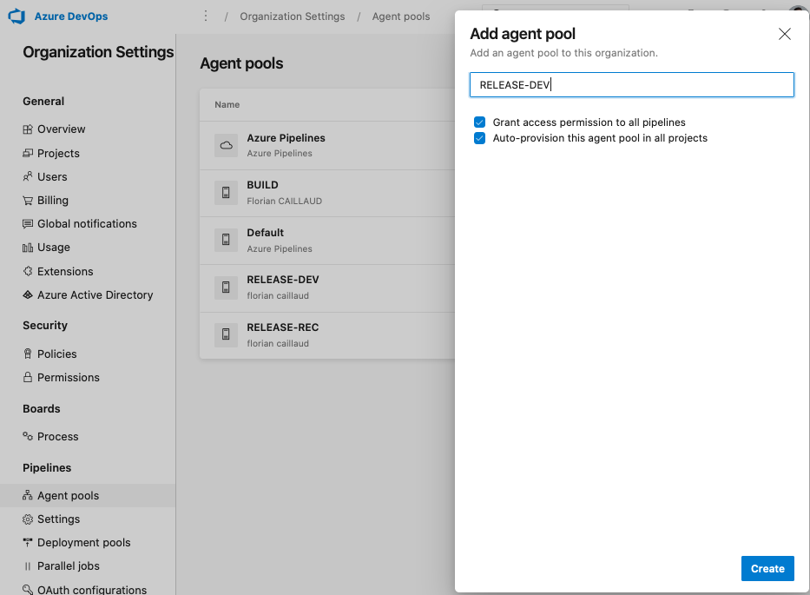Open the BUILD agent pool

327,193
